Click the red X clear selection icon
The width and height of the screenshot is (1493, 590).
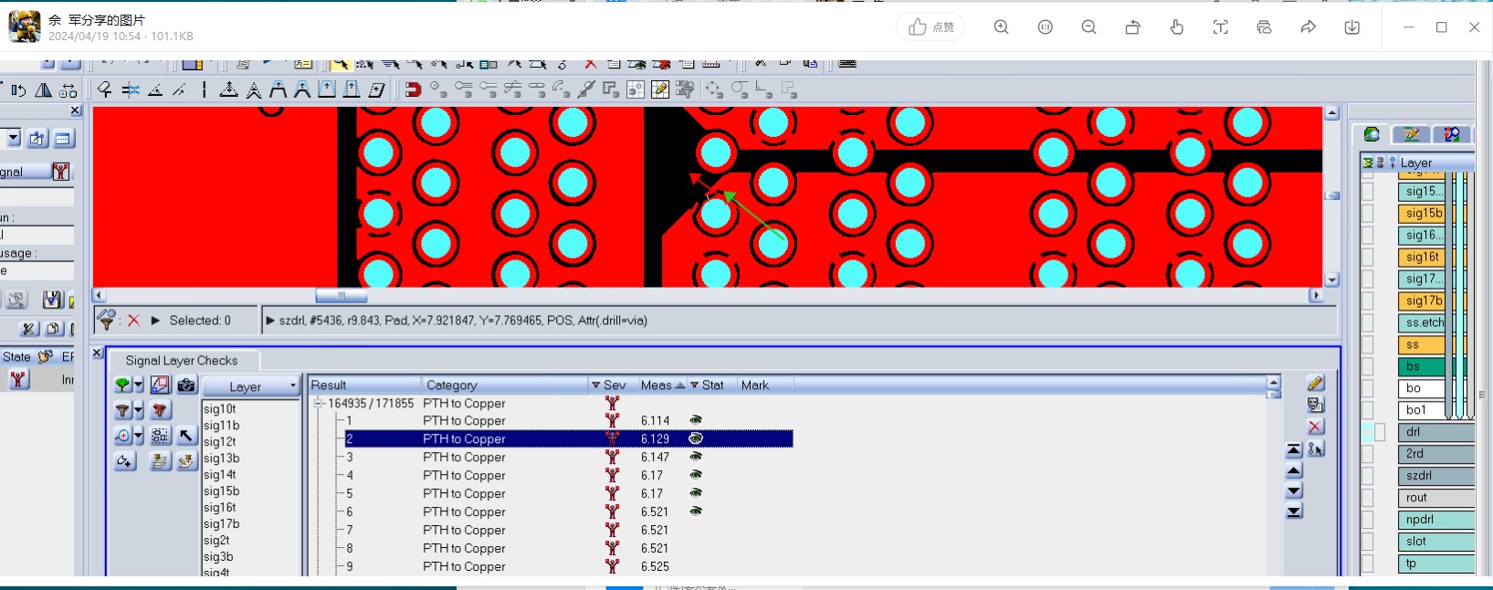tap(133, 321)
